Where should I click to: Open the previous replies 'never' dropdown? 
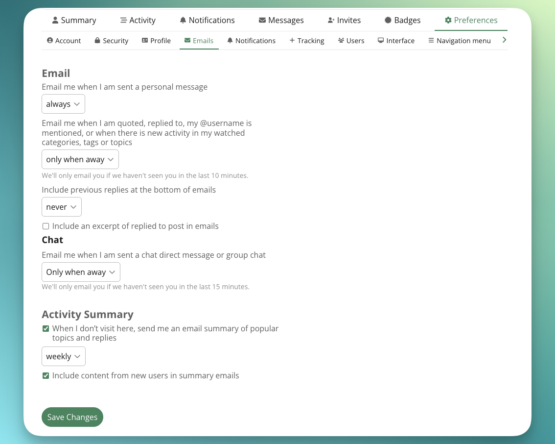[x=62, y=207]
